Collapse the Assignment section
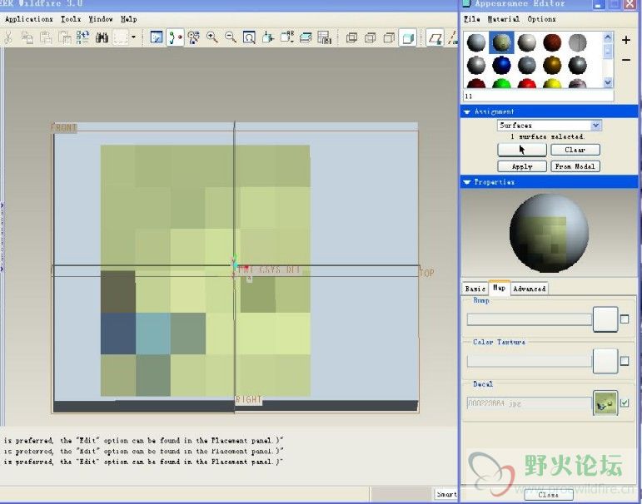This screenshot has width=642, height=504. click(468, 111)
